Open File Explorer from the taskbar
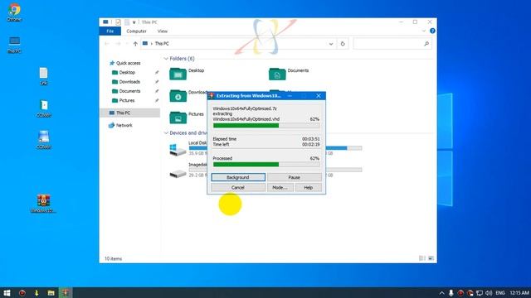This screenshot has height=298, width=531. coord(51,292)
